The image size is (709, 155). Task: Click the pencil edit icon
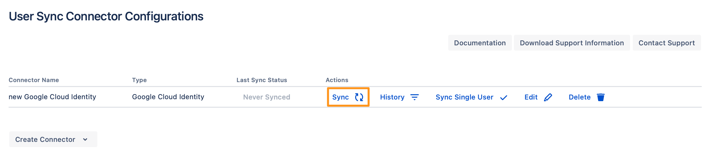point(548,97)
